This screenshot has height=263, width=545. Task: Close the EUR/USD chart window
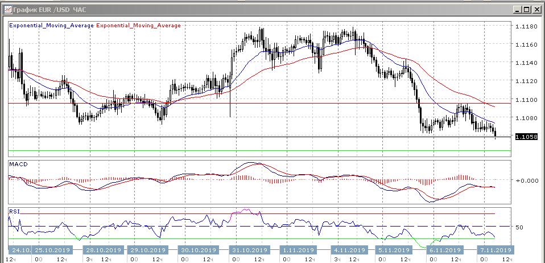pos(536,9)
